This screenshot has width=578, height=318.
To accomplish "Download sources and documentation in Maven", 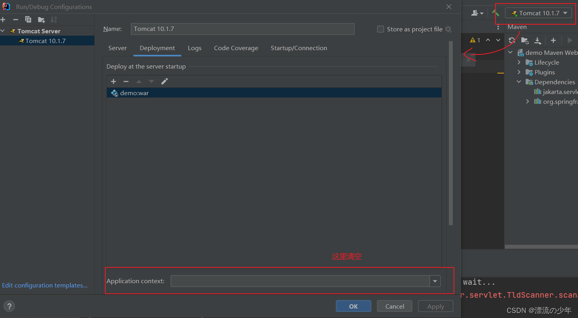I will [x=538, y=40].
